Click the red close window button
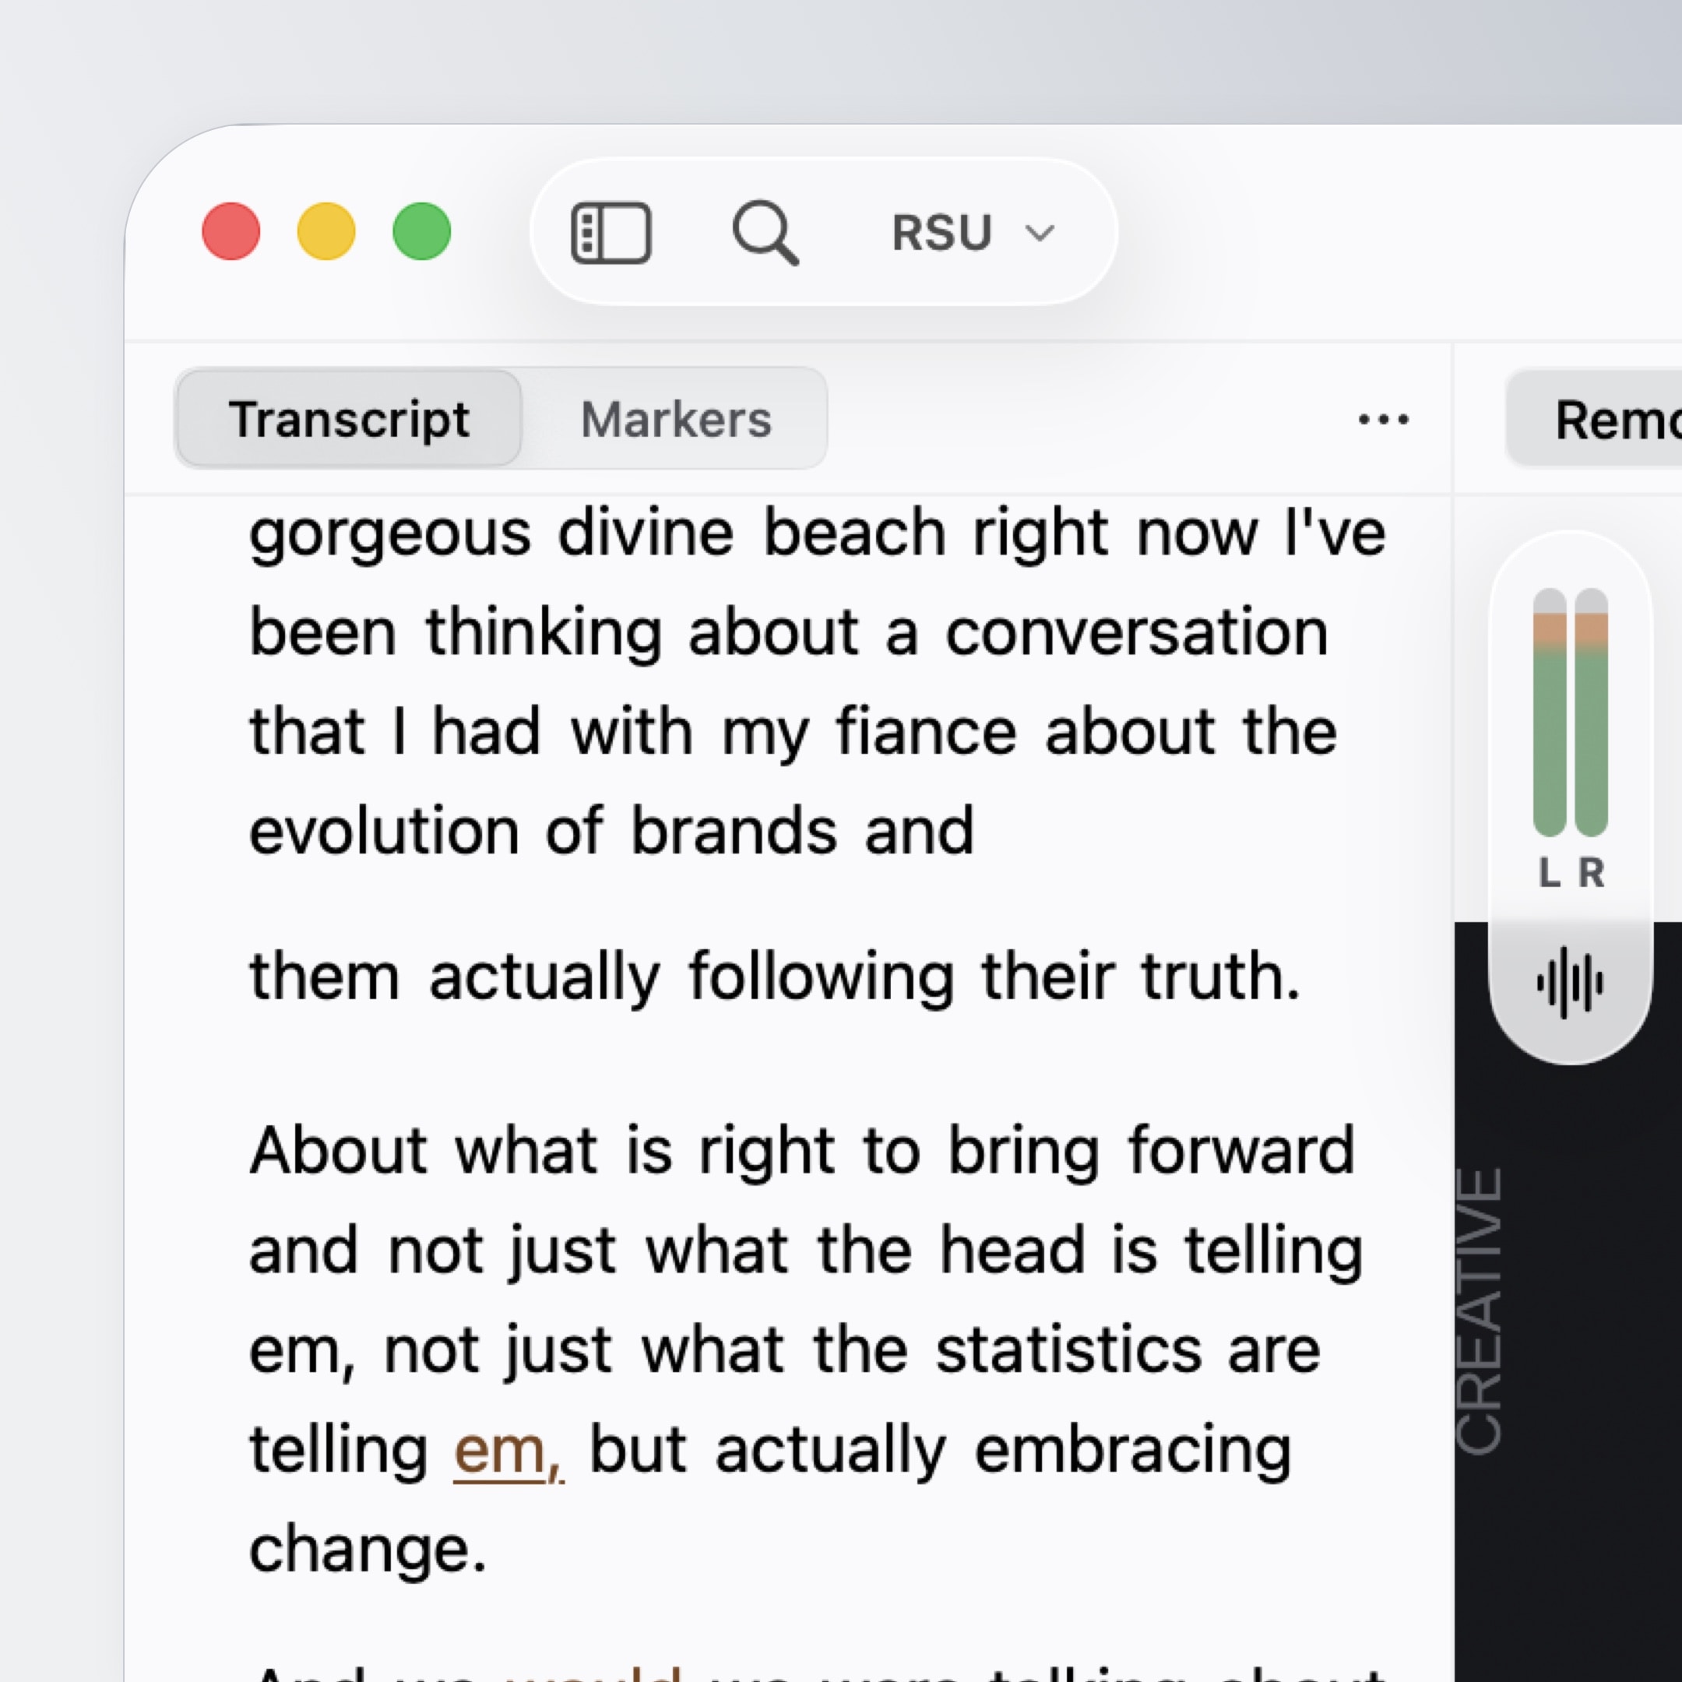Image resolution: width=1682 pixels, height=1682 pixels. [230, 231]
